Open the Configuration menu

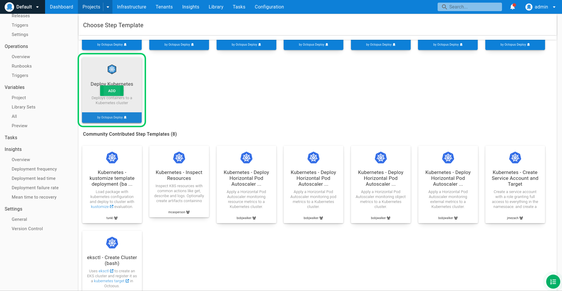(269, 7)
